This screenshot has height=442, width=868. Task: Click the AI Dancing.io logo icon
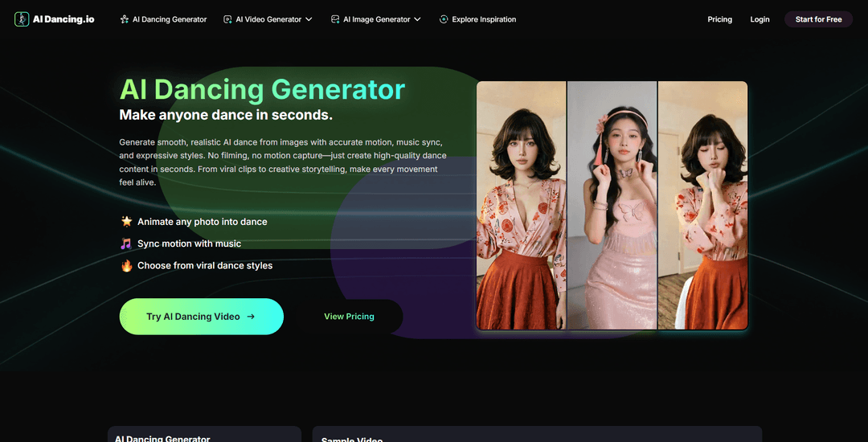coord(22,19)
